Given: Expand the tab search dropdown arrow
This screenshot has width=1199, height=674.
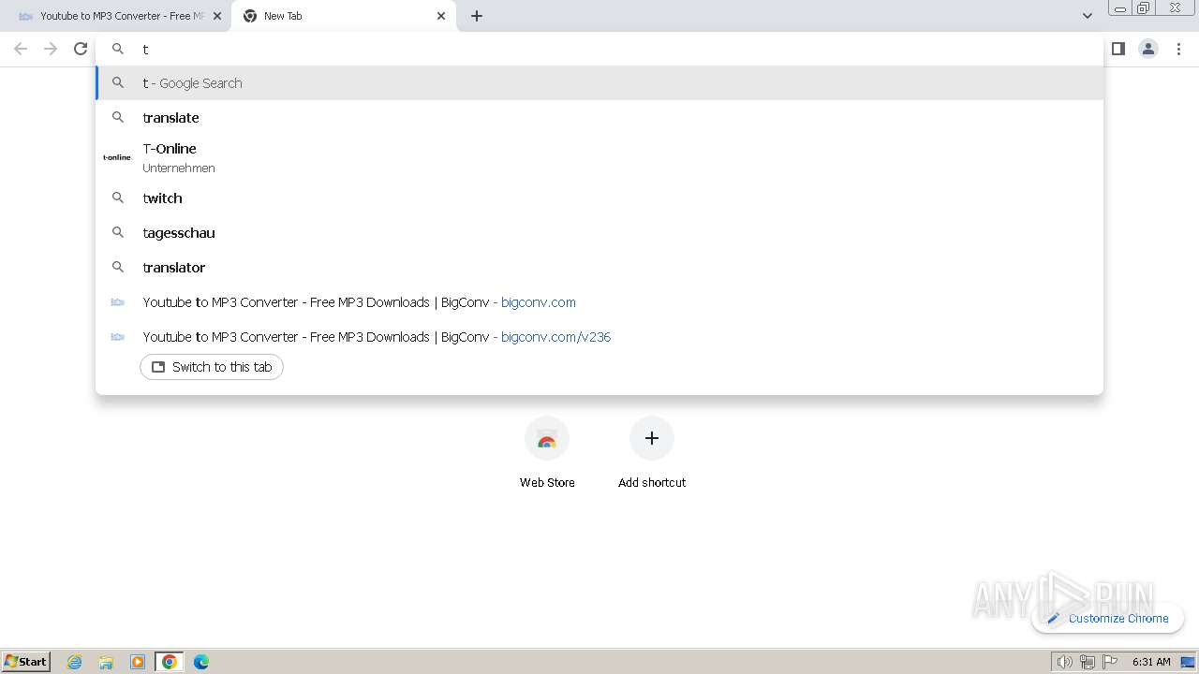Looking at the screenshot, I should click(x=1087, y=16).
